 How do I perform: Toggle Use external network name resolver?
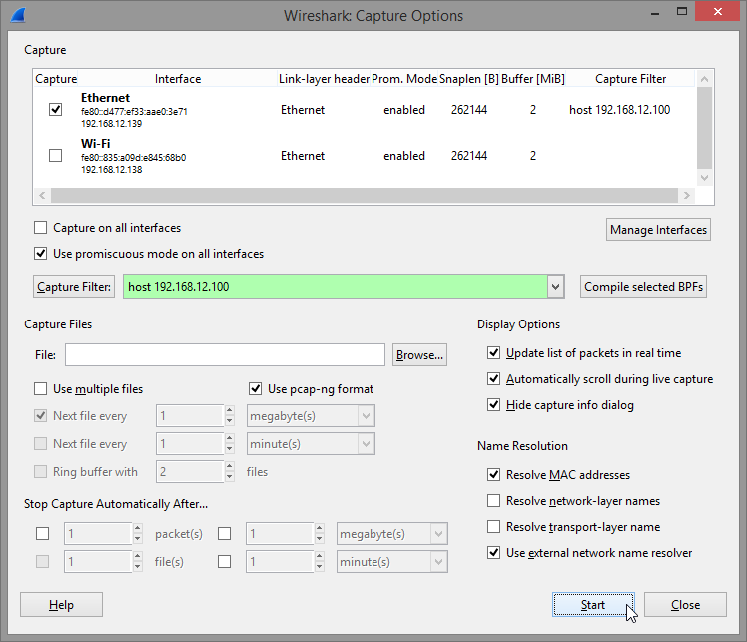pyautogui.click(x=493, y=552)
